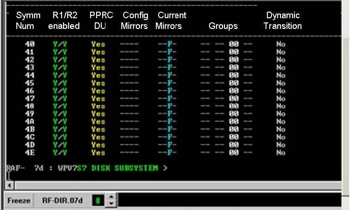Screen dimensions: 350x210
Task: Click the DISK SUBSYSTEM command prompt line
Action: pos(87,168)
